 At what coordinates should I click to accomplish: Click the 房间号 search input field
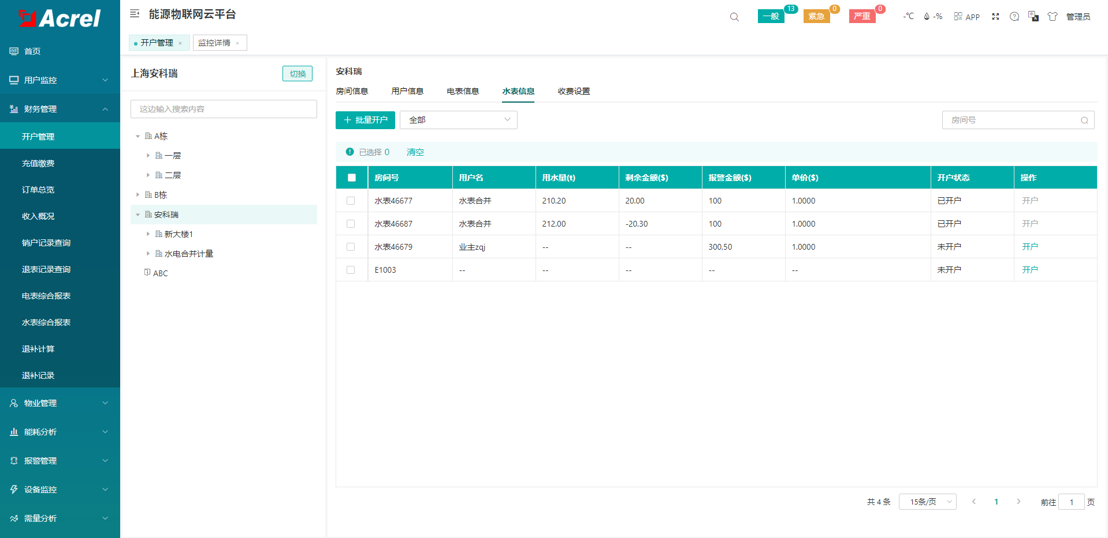(1012, 120)
